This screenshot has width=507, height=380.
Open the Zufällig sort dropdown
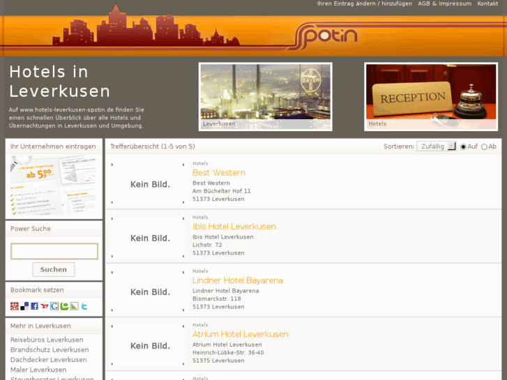[436, 146]
